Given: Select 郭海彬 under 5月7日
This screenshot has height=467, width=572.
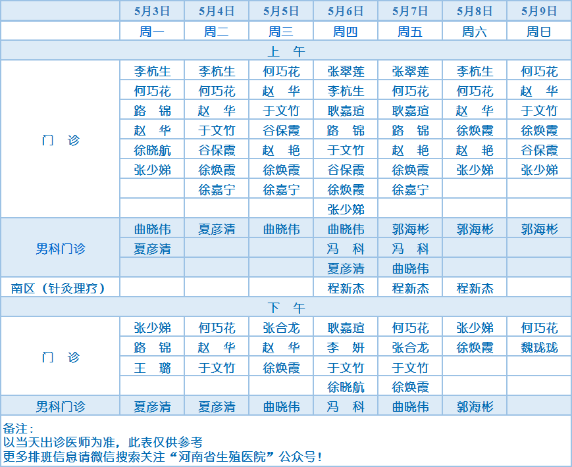Looking at the screenshot, I should pyautogui.click(x=410, y=229).
